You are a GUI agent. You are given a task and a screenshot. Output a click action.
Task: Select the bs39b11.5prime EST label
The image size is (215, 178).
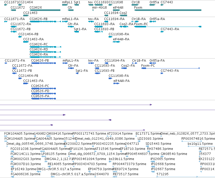122,159
